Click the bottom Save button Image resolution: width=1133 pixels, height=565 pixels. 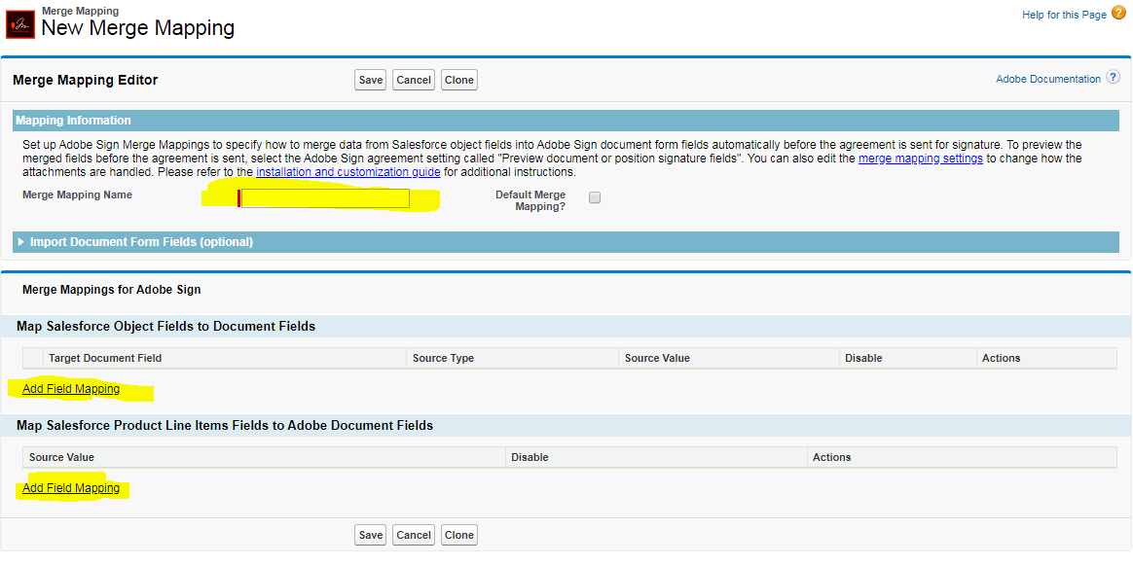[x=371, y=535]
